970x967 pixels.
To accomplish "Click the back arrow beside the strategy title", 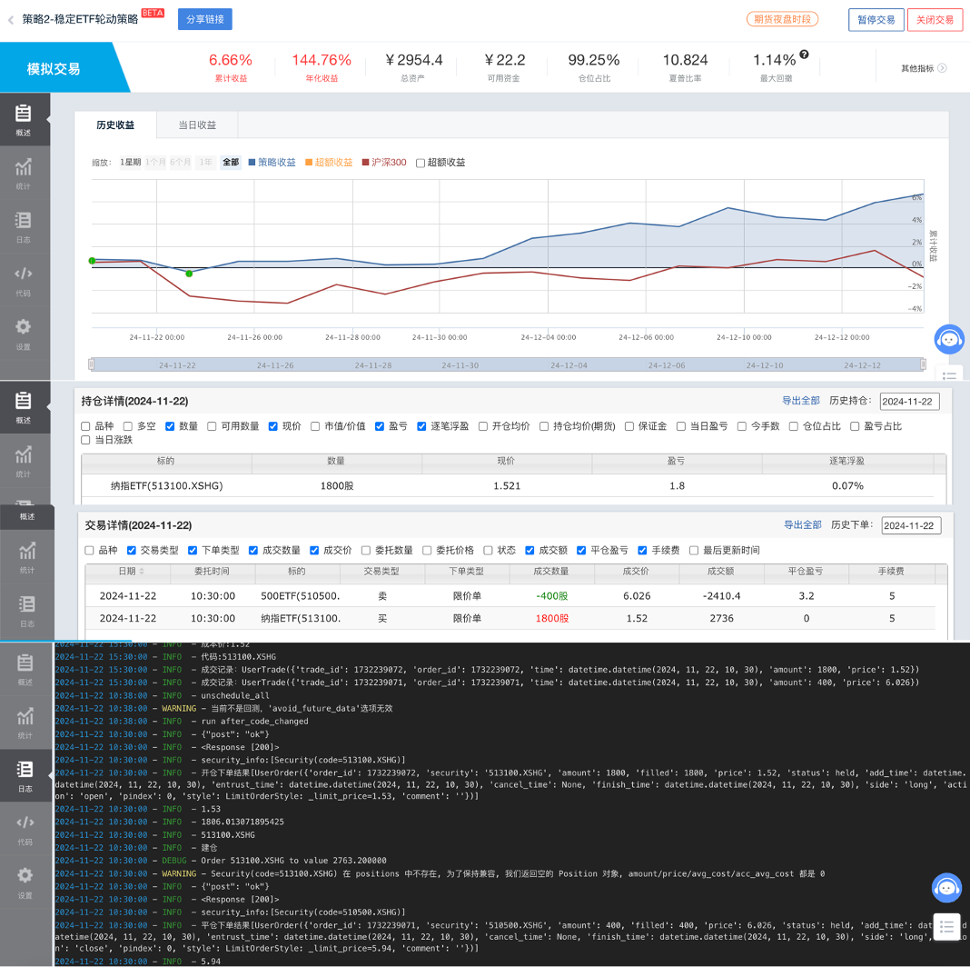I will point(11,19).
